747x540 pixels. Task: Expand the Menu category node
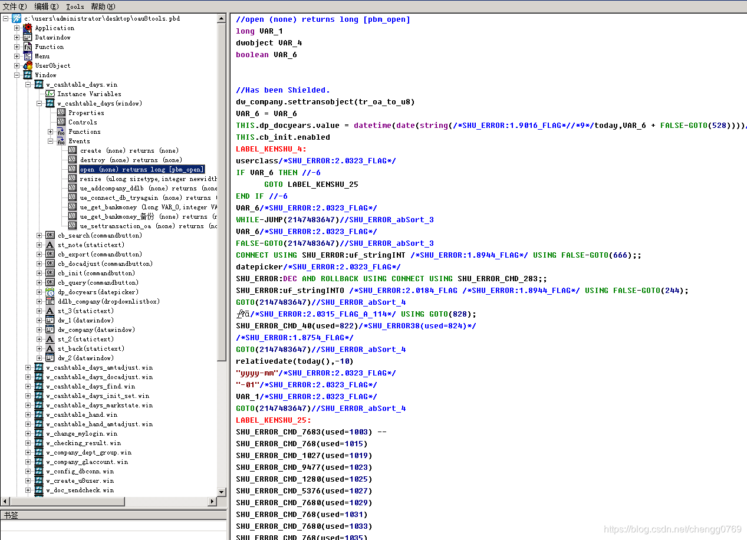point(17,56)
